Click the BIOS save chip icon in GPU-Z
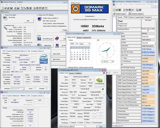 103,89
